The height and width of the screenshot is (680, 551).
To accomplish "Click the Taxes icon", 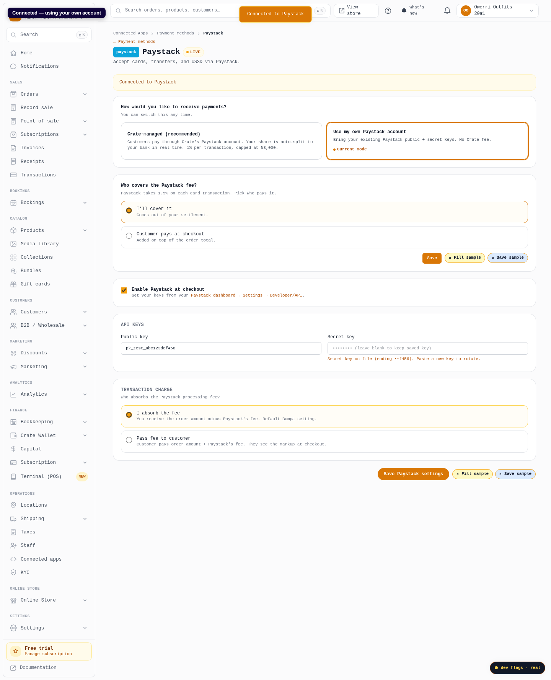I will (13, 532).
